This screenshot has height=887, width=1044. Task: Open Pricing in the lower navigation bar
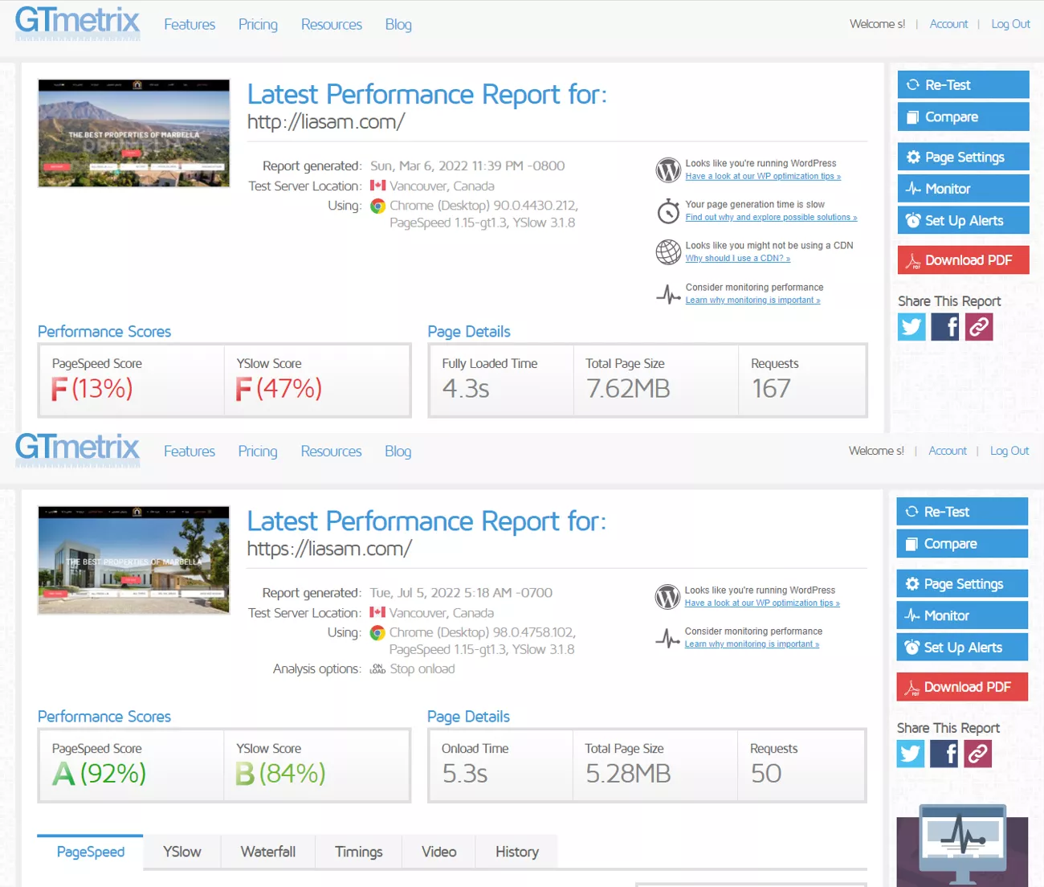[258, 452]
